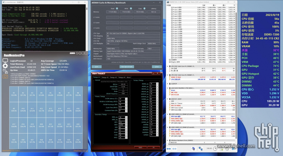
Task: Click the monitor icon in RunMemtestPro
Action: point(5,61)
